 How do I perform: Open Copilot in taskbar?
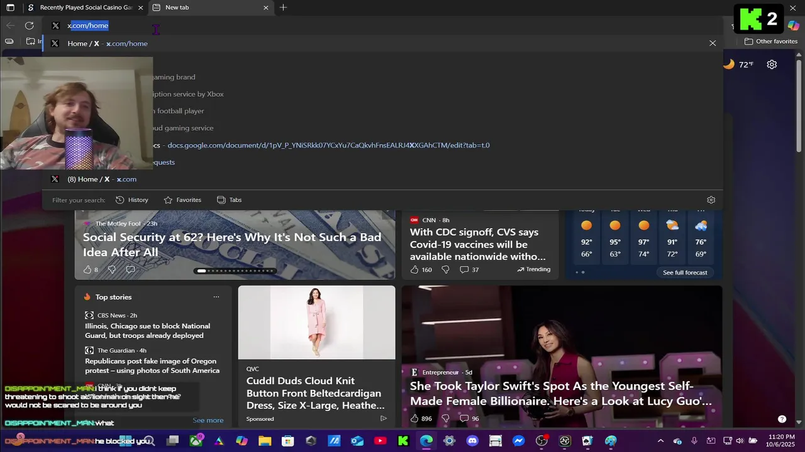(x=241, y=441)
